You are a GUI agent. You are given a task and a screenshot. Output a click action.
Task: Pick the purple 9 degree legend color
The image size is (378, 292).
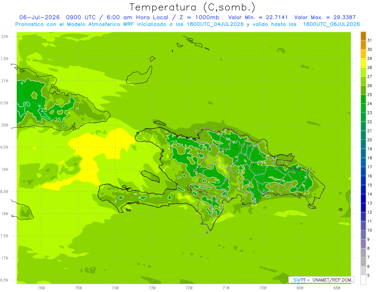coord(363,235)
